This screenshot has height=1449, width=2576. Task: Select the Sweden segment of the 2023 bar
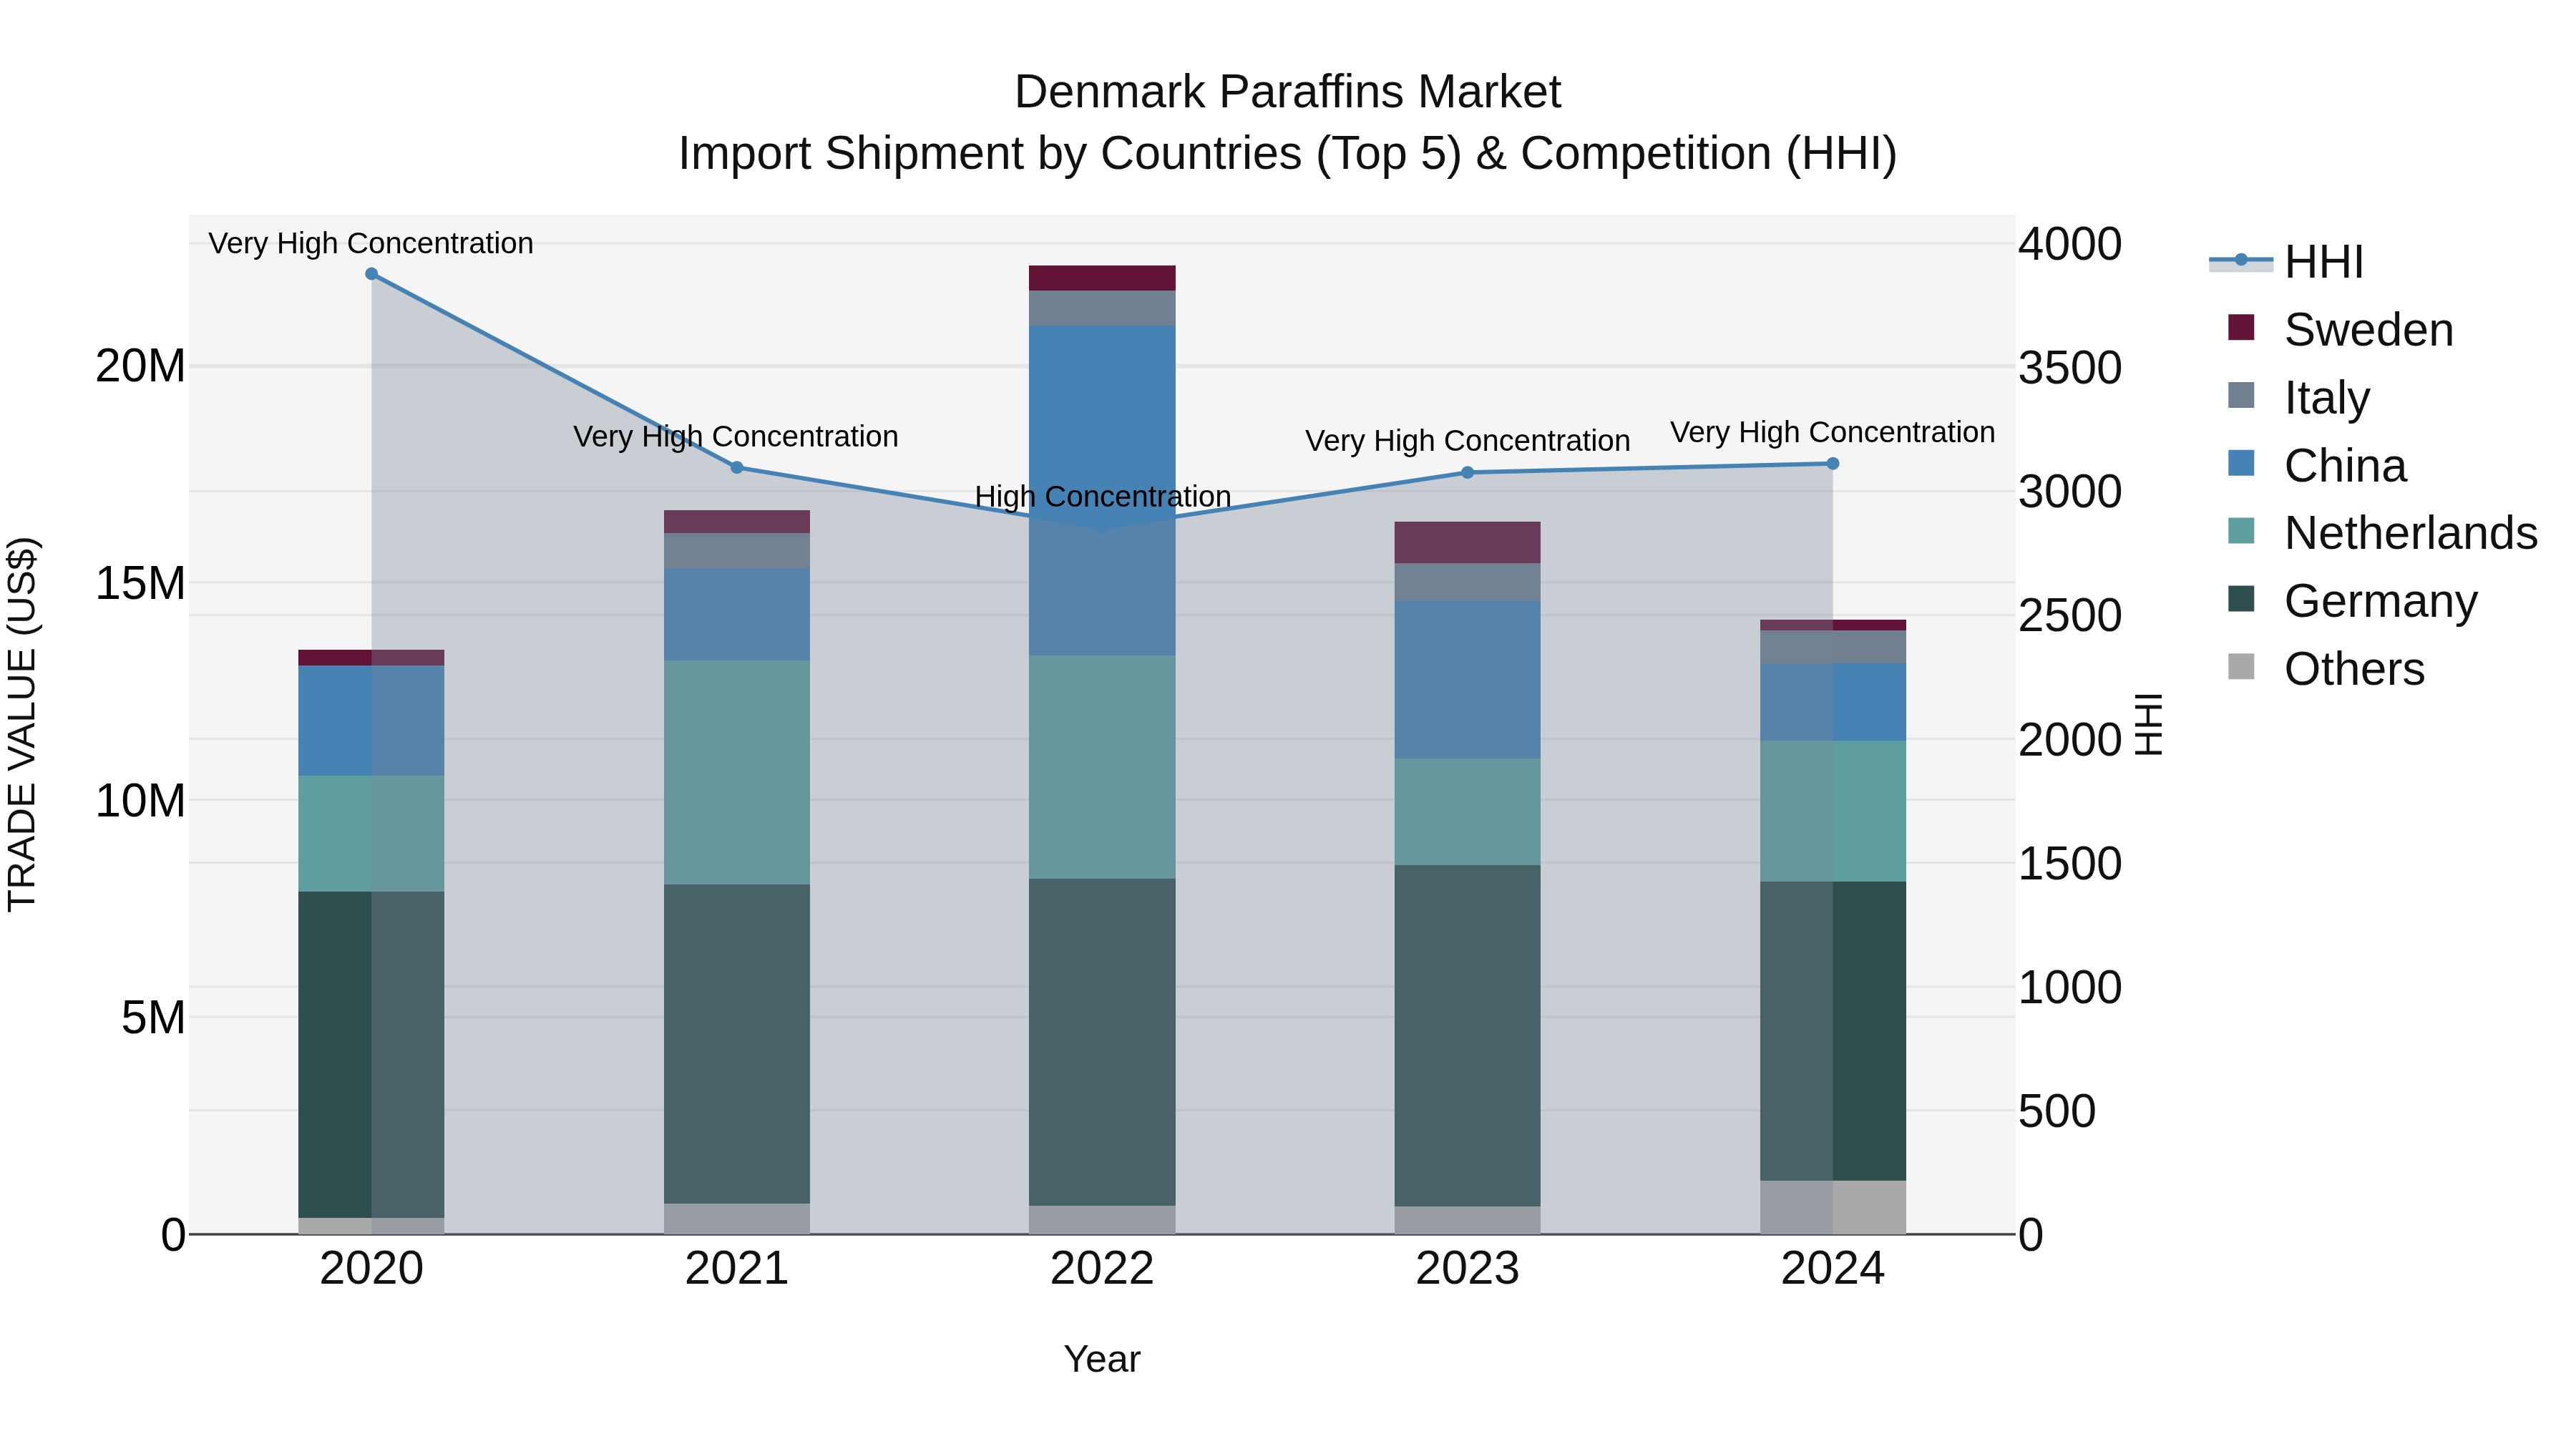(1468, 542)
